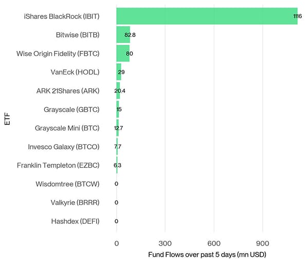Click the iShares BlackRock (IBIT) label
The image size is (308, 264).
click(62, 16)
